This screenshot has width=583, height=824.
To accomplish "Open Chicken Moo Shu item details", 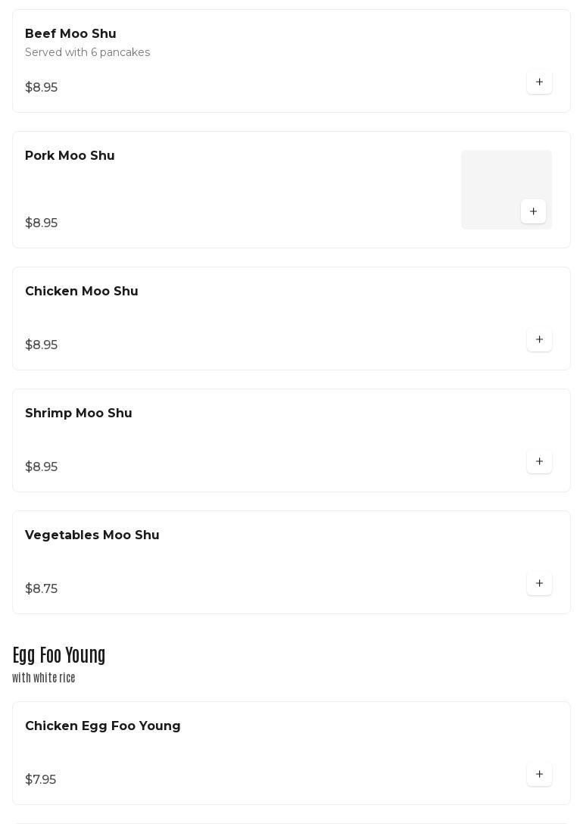I will pos(82,292).
